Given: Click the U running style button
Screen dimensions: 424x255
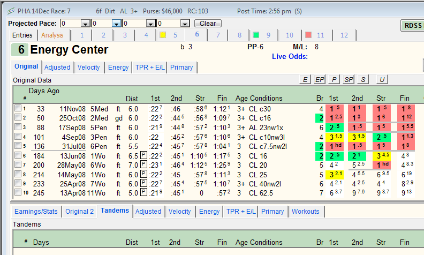Looking at the screenshot, I should 382,80.
